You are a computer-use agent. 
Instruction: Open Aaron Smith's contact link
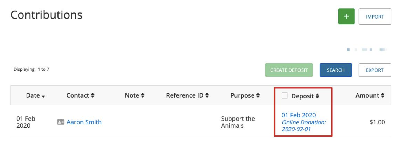[84, 122]
